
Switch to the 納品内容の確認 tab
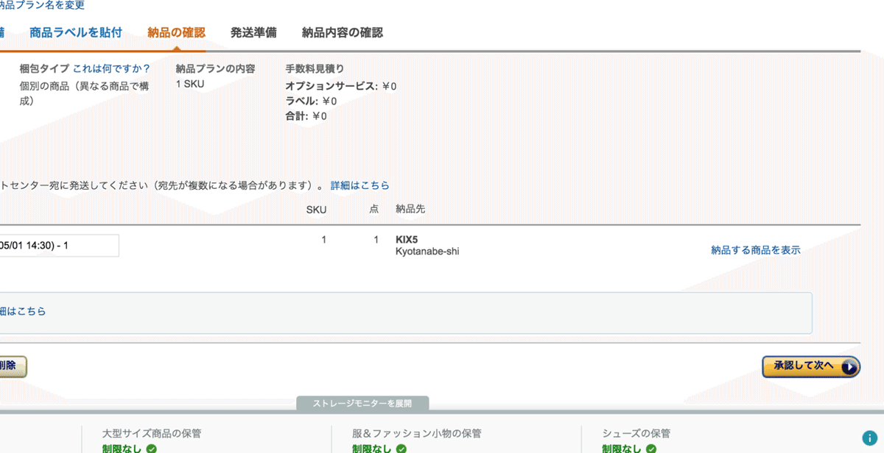pyautogui.click(x=342, y=32)
